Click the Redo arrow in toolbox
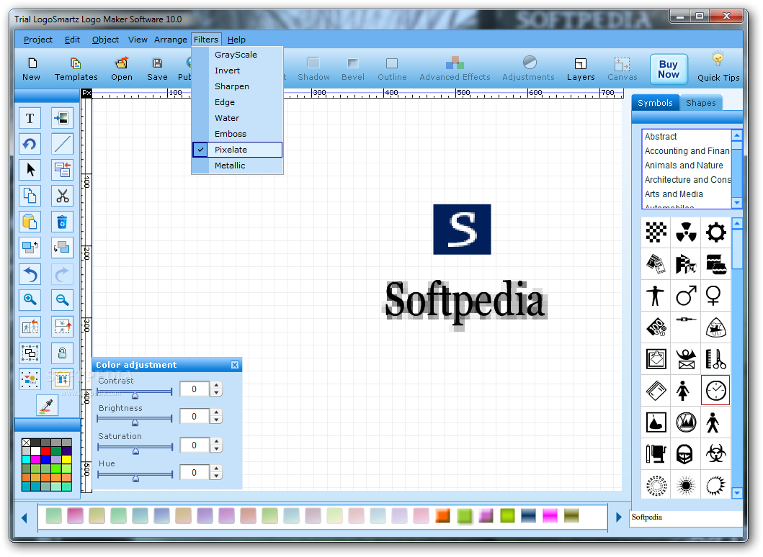 (x=62, y=275)
